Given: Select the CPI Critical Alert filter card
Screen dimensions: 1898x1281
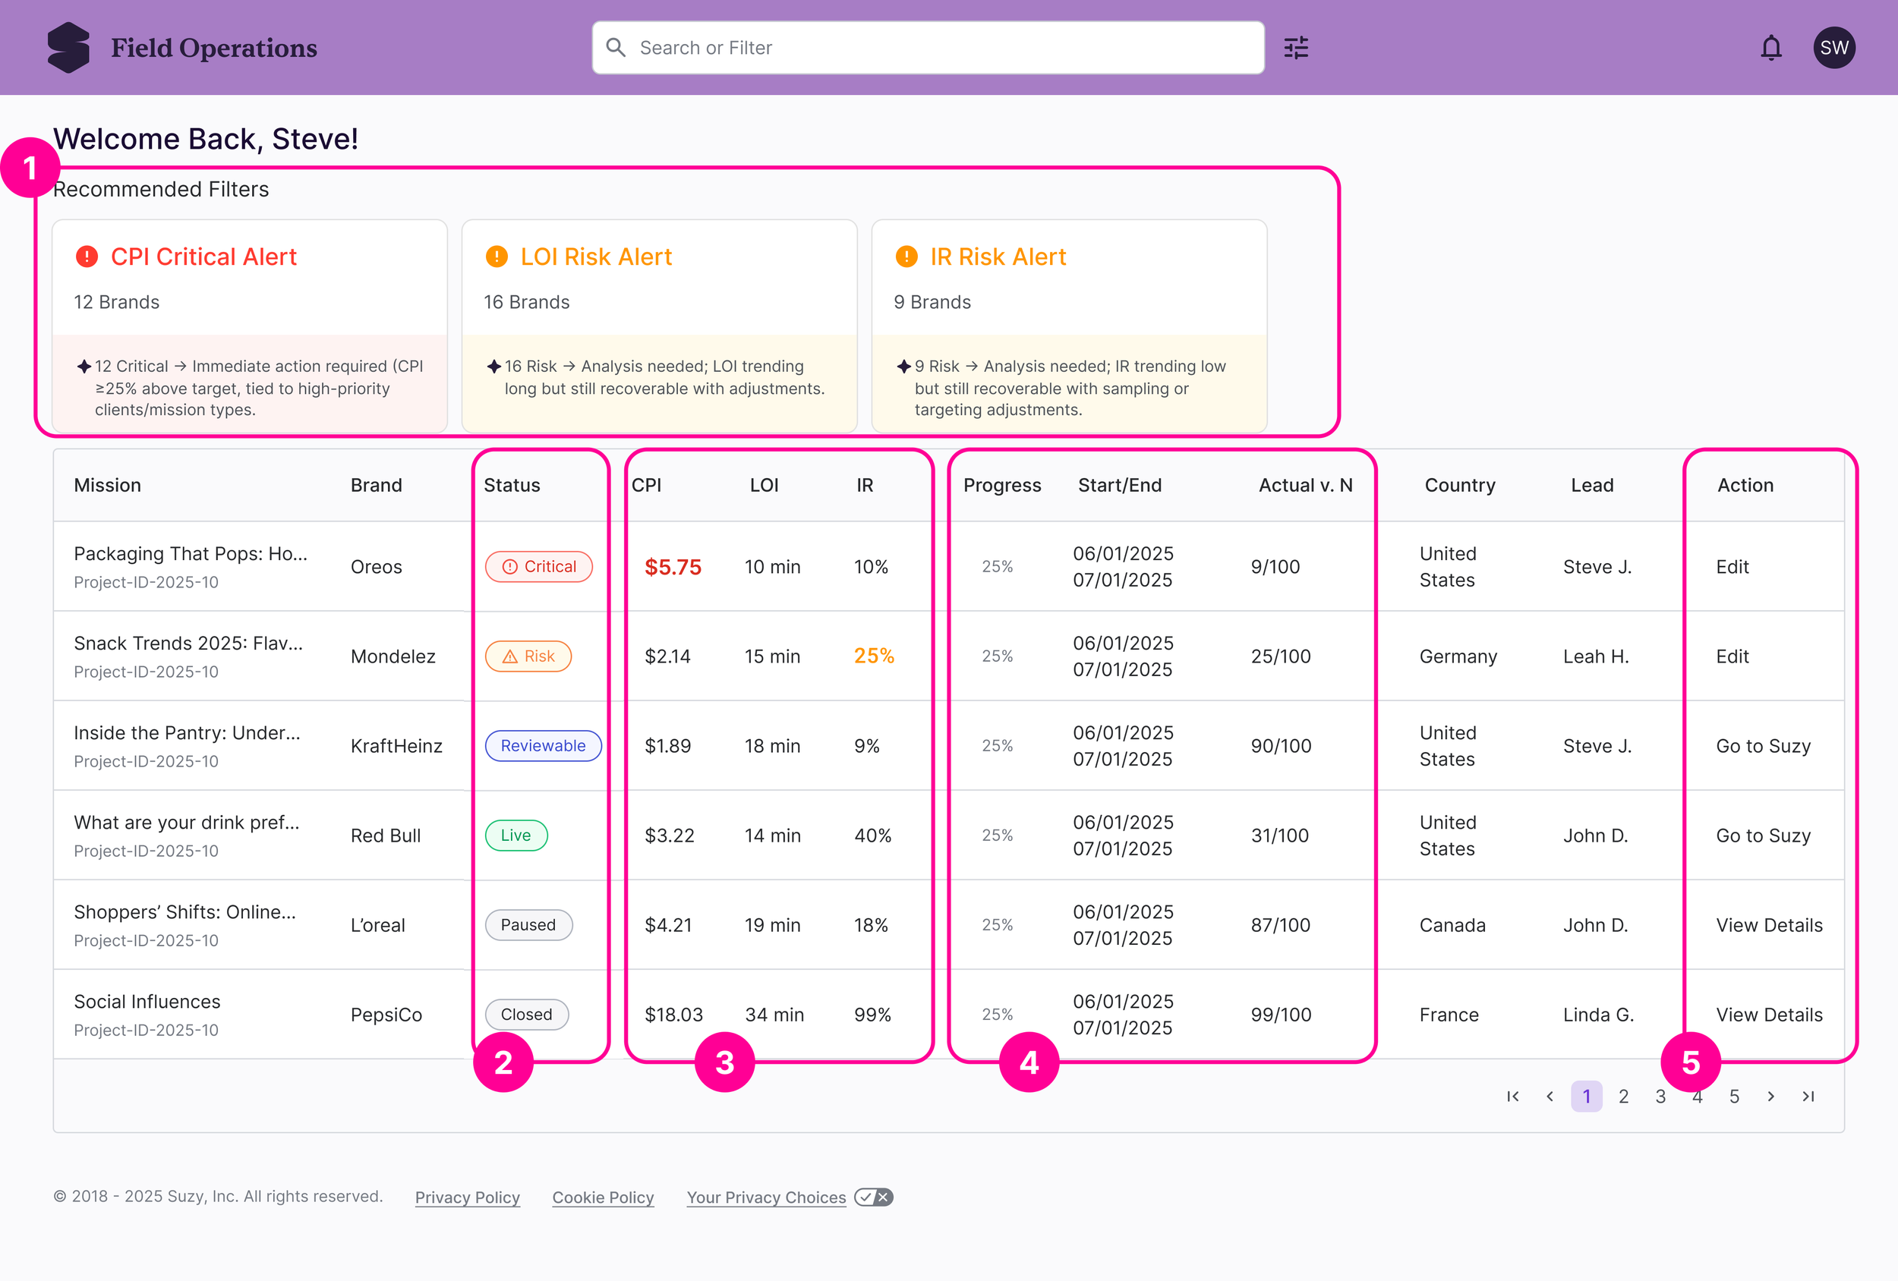Looking at the screenshot, I should (x=250, y=326).
